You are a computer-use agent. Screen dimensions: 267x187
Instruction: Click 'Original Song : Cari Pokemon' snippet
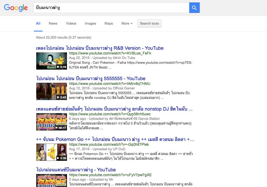(x=131, y=65)
